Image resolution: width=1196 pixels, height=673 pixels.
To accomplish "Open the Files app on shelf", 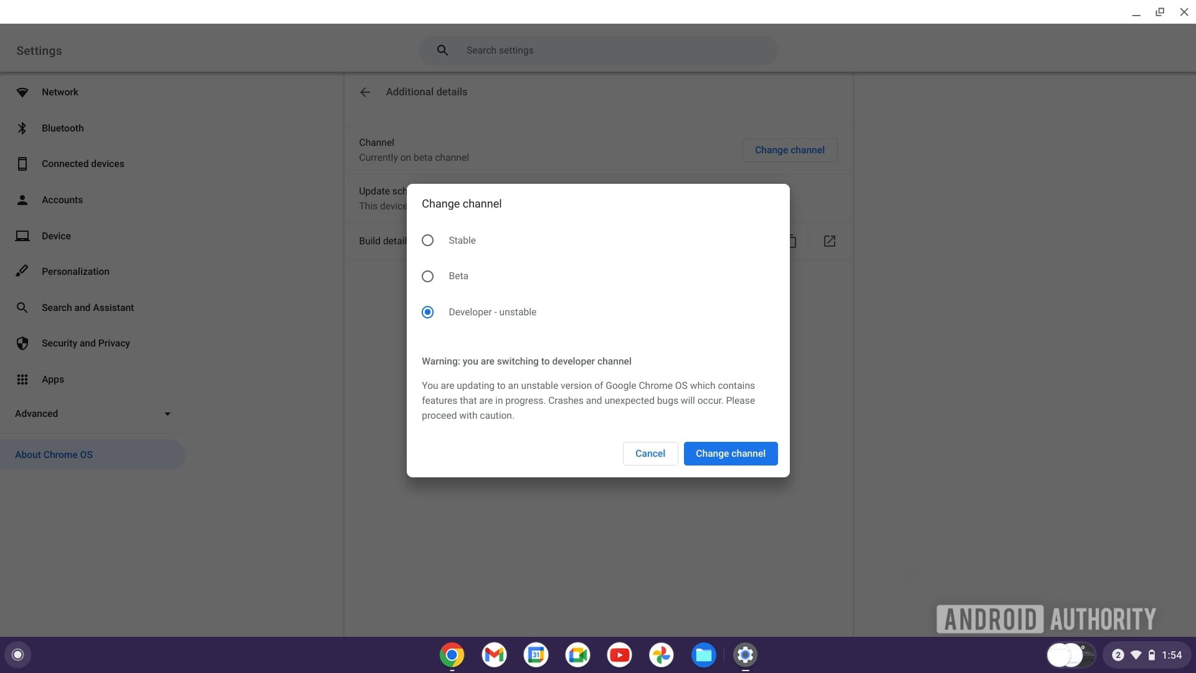I will pyautogui.click(x=703, y=655).
